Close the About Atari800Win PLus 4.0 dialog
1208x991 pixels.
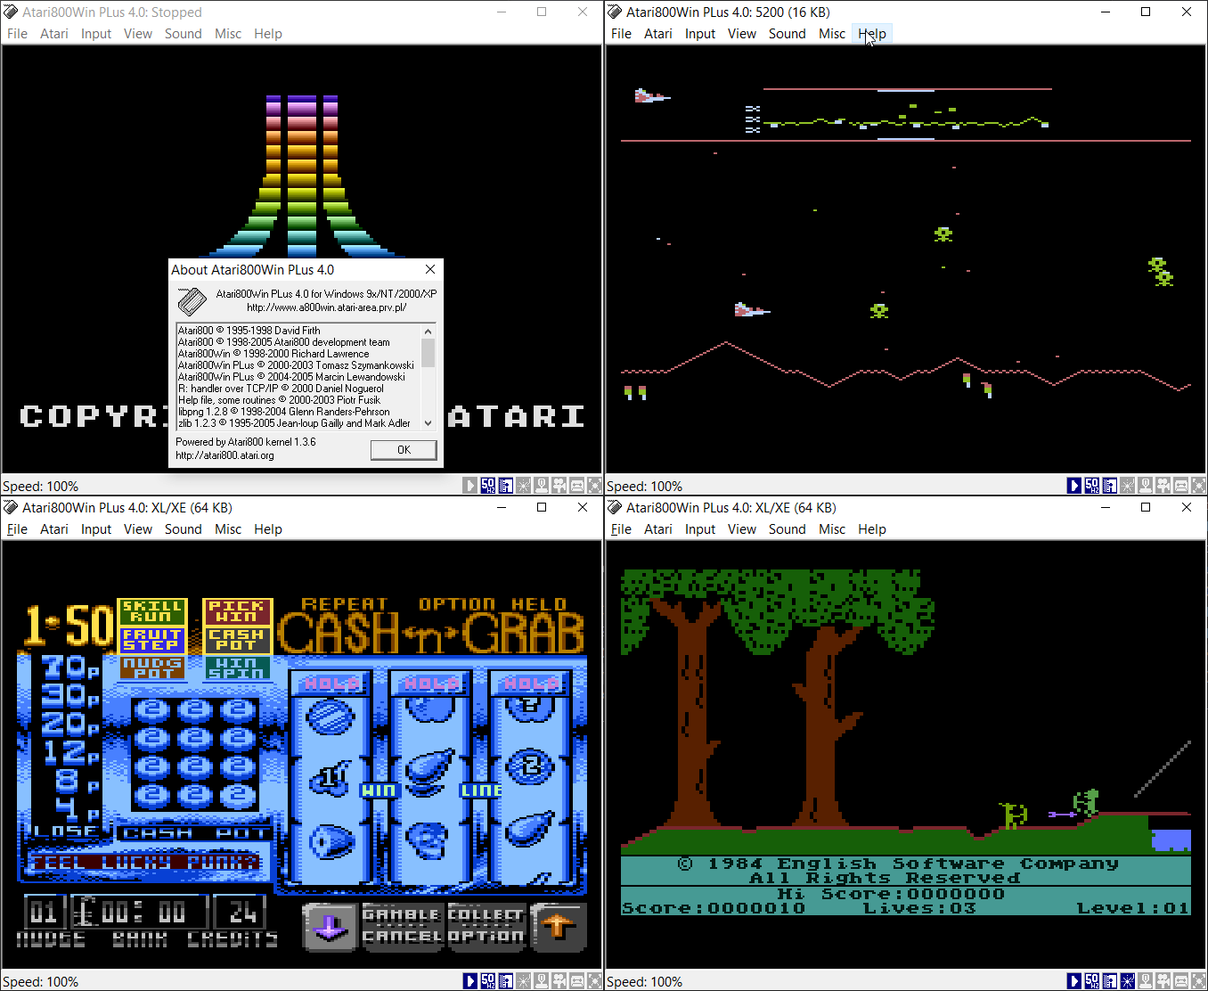[x=430, y=269]
